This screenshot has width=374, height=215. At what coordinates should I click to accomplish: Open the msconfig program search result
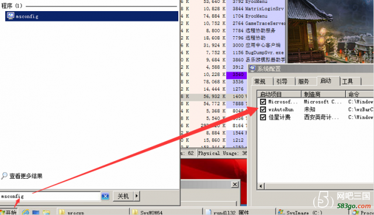(x=92, y=16)
